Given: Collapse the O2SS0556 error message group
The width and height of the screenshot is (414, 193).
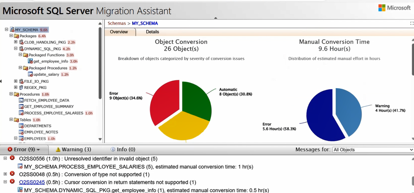Looking at the screenshot, I should tap(5, 158).
